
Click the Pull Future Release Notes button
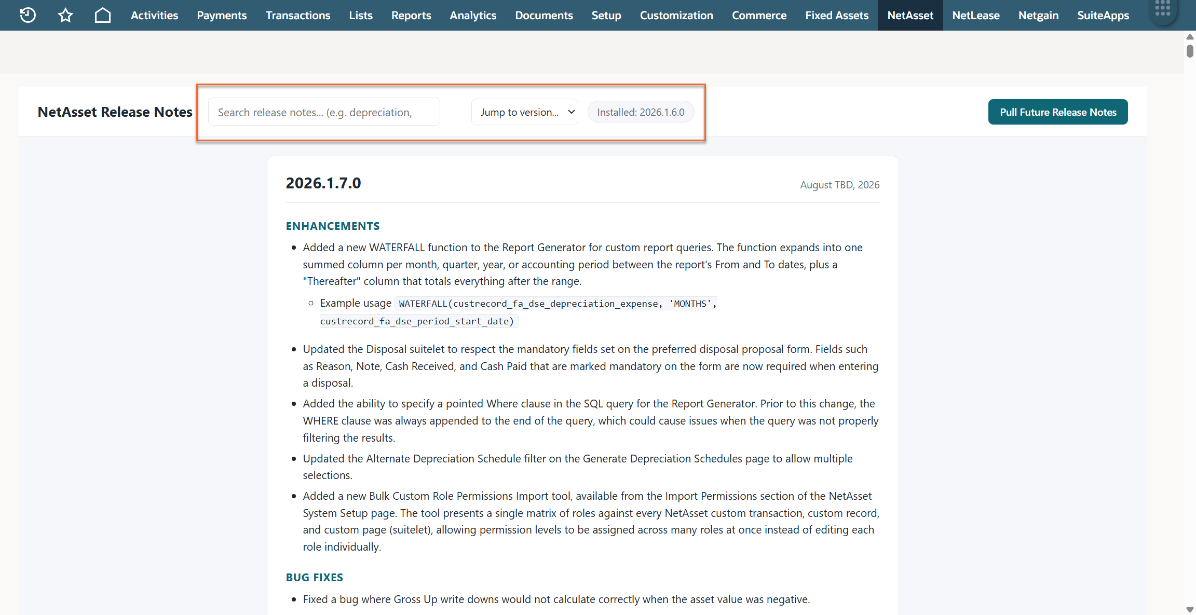click(1058, 112)
